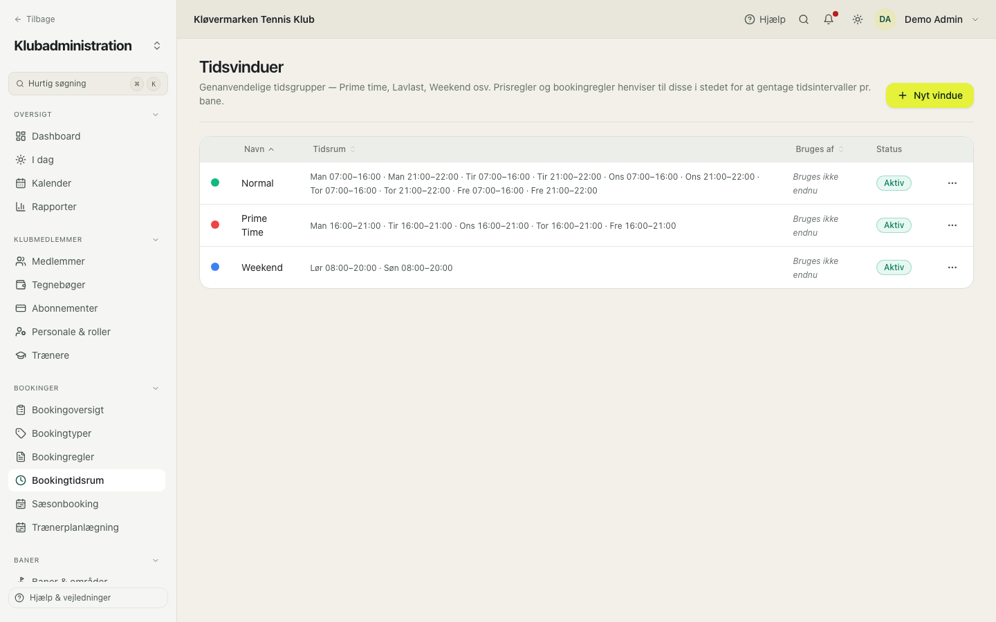
Task: Open the Kalender sidebar page
Action: [86, 183]
